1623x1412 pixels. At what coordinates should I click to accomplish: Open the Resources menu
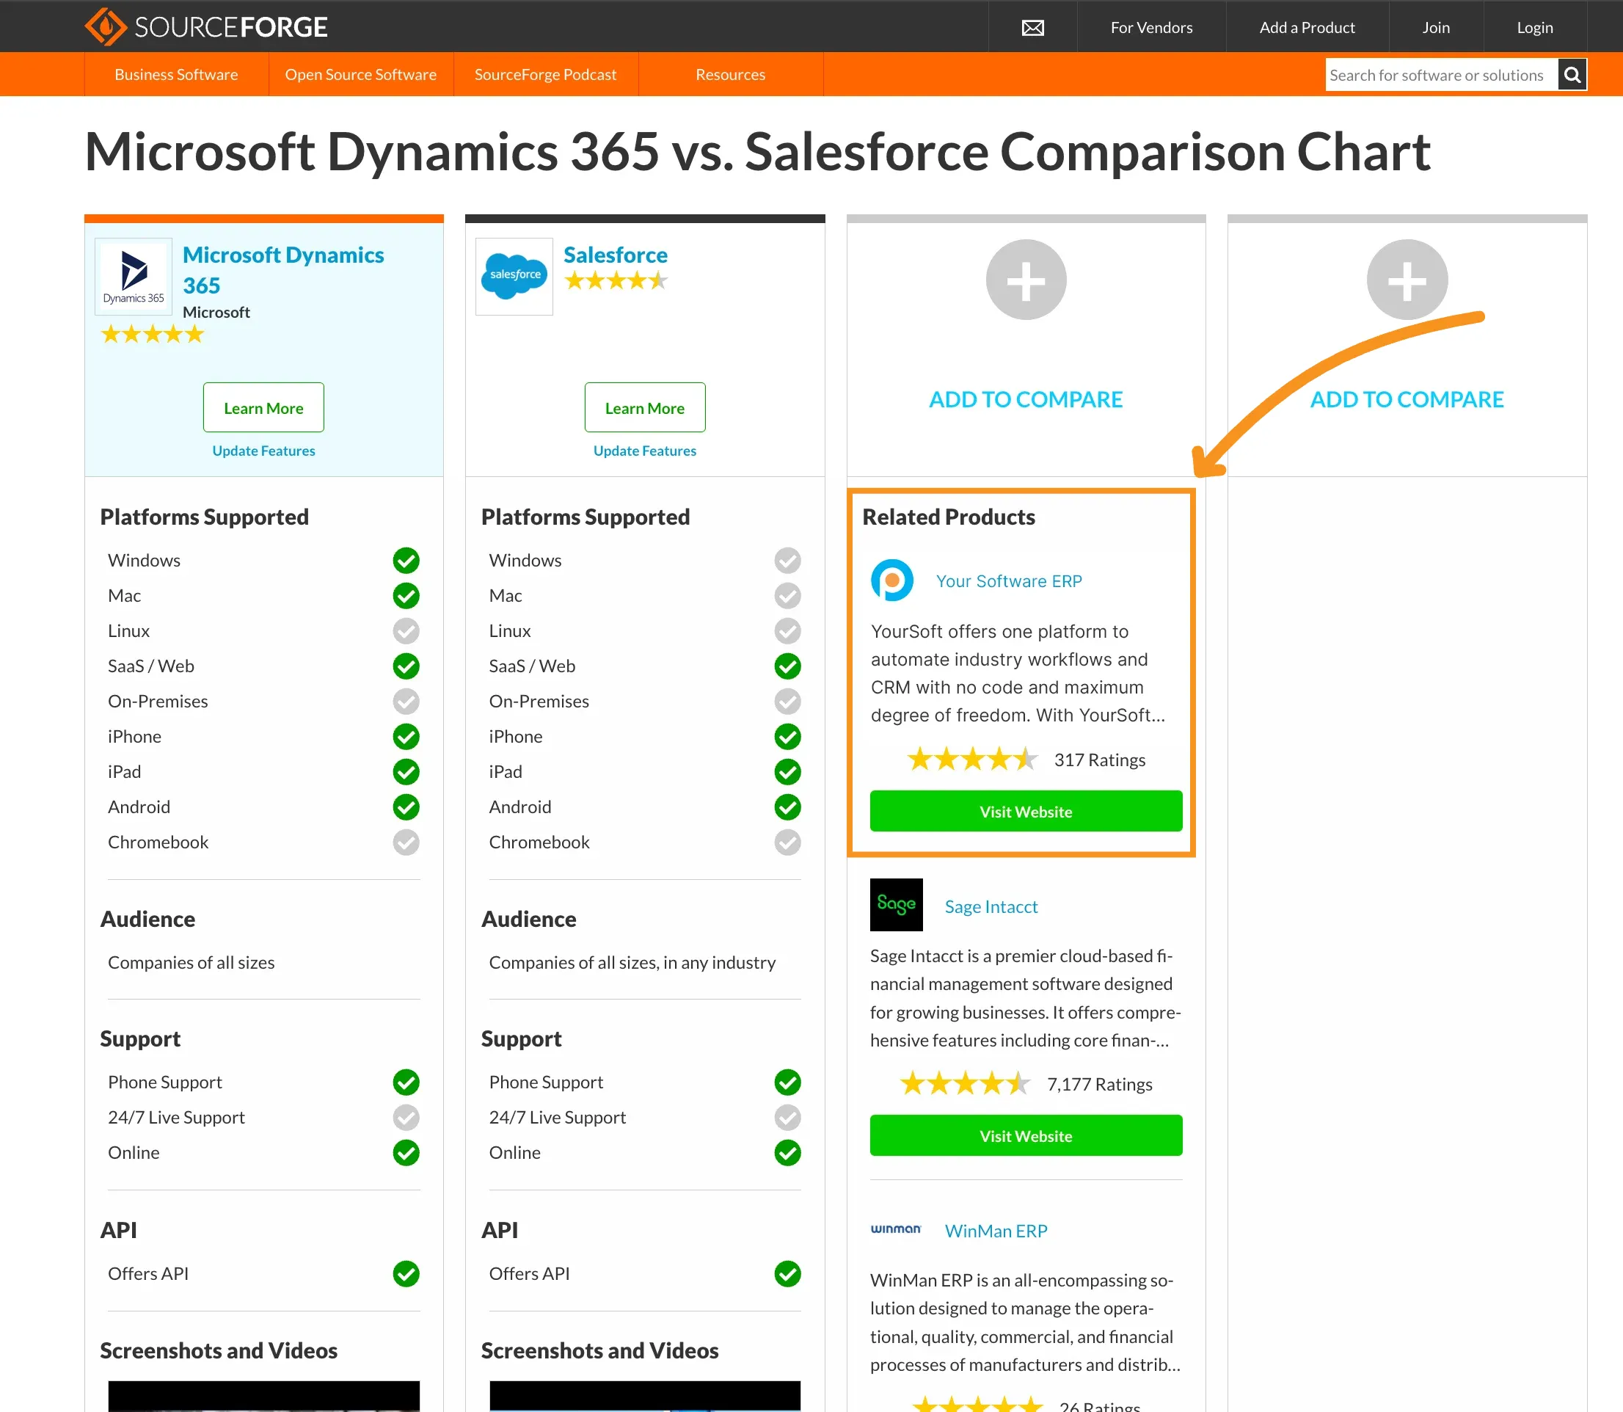pos(730,74)
